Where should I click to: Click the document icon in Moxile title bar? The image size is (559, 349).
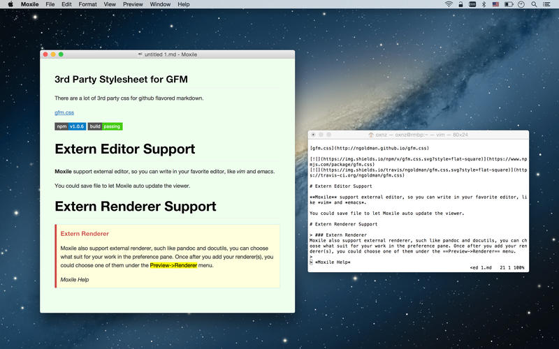point(140,54)
